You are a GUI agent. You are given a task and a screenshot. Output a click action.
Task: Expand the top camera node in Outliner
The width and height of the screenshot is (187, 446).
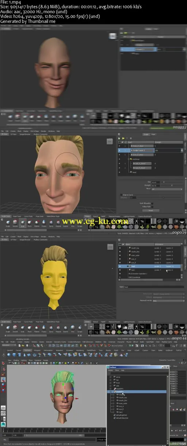(111, 380)
